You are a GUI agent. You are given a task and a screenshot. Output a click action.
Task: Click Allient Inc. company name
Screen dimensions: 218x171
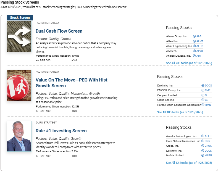tap(172, 41)
